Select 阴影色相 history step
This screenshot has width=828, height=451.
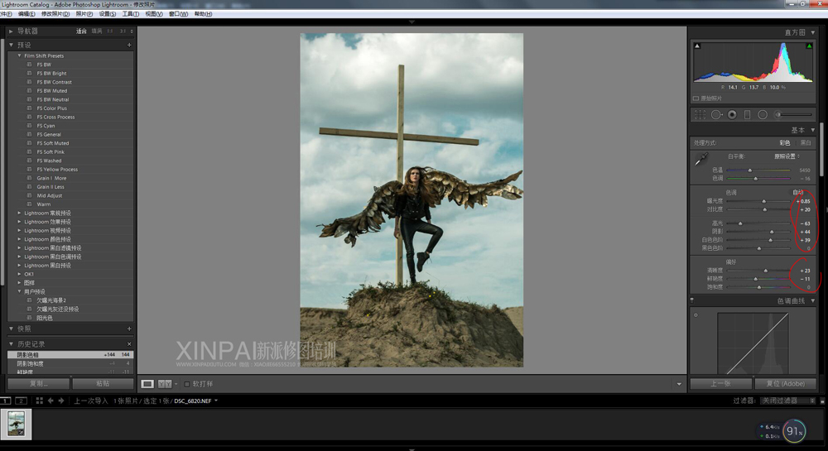(x=70, y=354)
